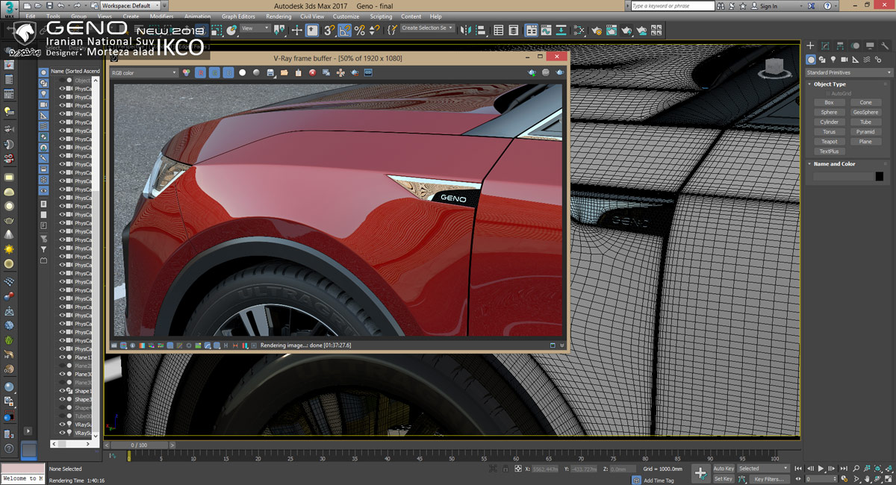896x485 pixels.
Task: Switch to alpha channel white circle
Action: coord(243,73)
